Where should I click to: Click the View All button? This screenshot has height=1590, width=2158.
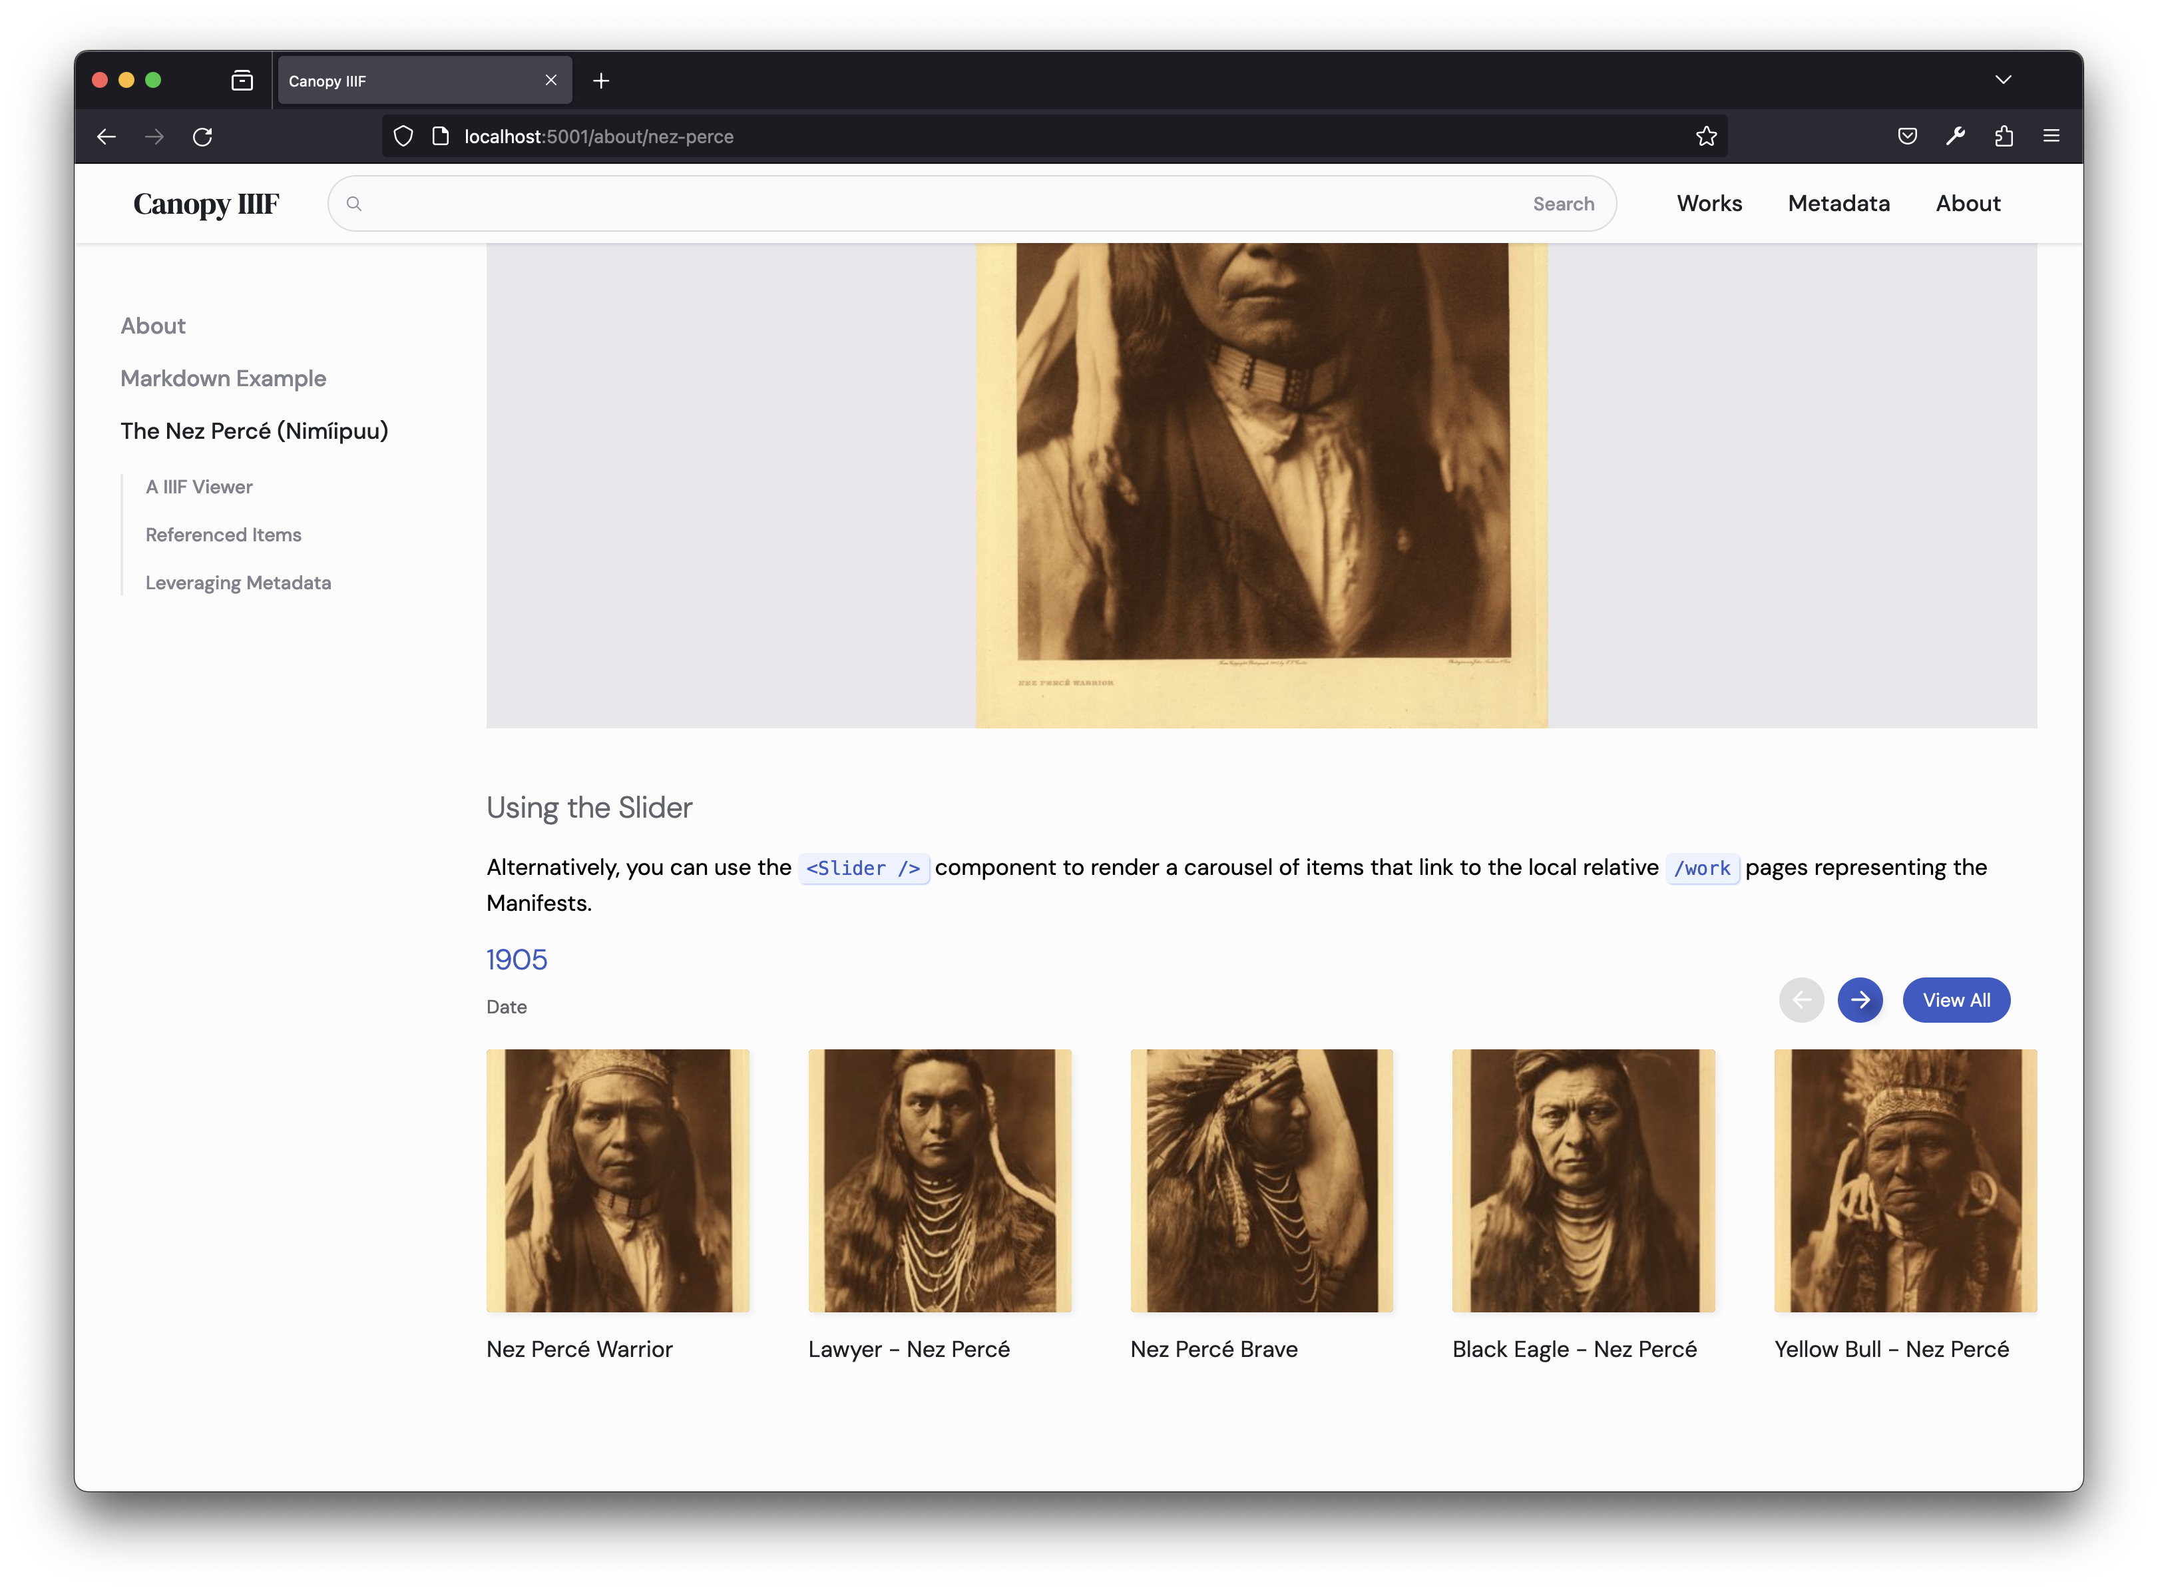point(1956,1000)
